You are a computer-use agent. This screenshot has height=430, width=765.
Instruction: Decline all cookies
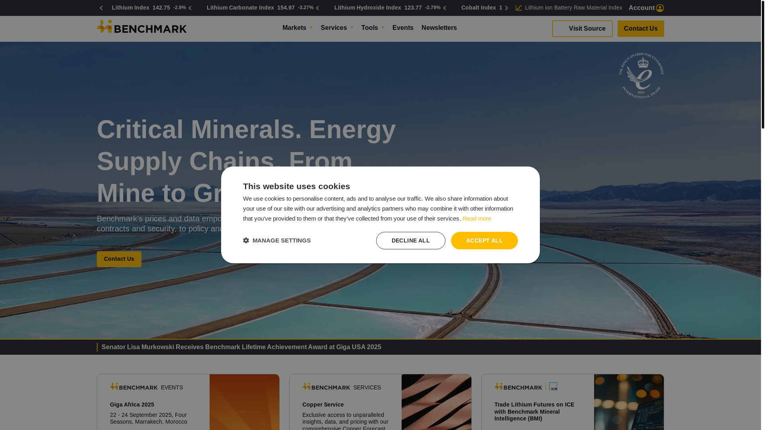(410, 240)
